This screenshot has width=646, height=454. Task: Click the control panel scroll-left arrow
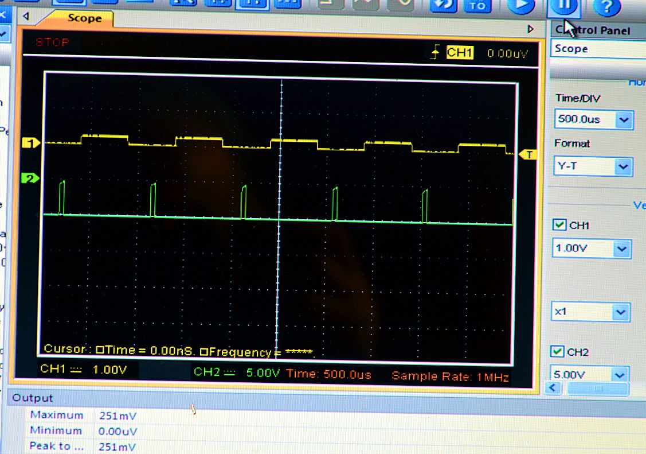(553, 388)
